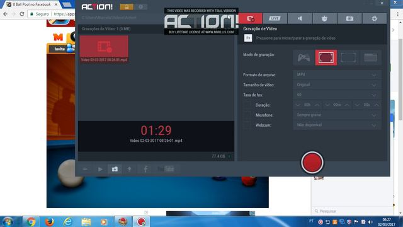Delete recording with the minus icon
The width and height of the screenshot is (403, 227).
(x=85, y=169)
